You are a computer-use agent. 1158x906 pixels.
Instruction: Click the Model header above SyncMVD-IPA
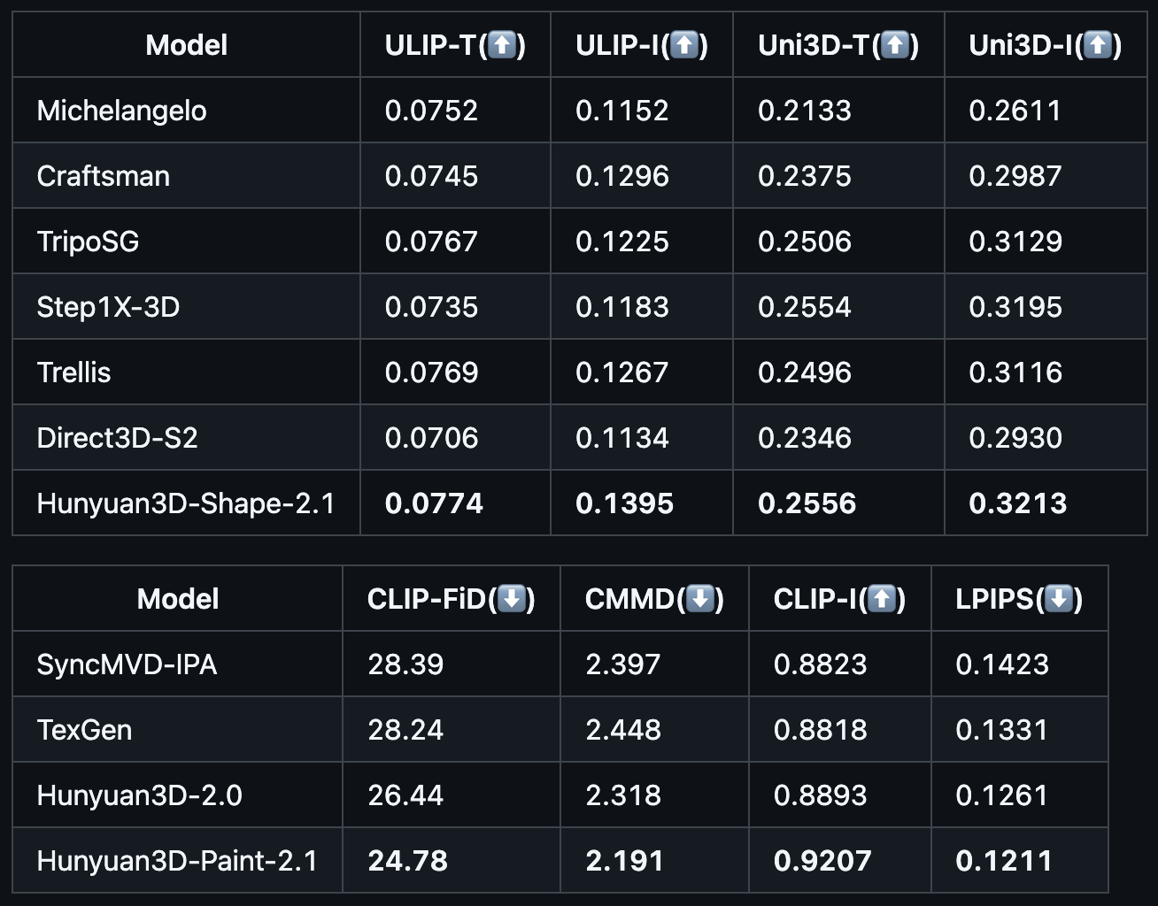(x=177, y=599)
